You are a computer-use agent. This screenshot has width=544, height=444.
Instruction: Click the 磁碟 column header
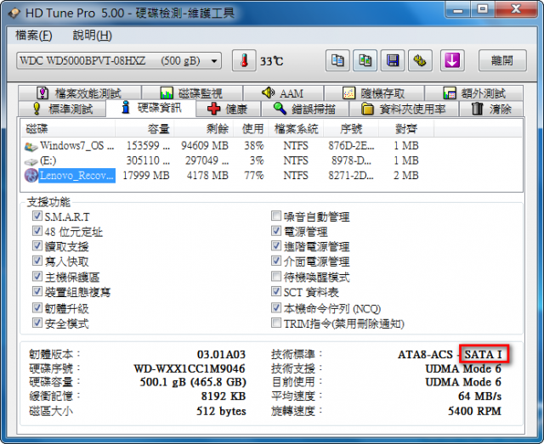click(68, 129)
